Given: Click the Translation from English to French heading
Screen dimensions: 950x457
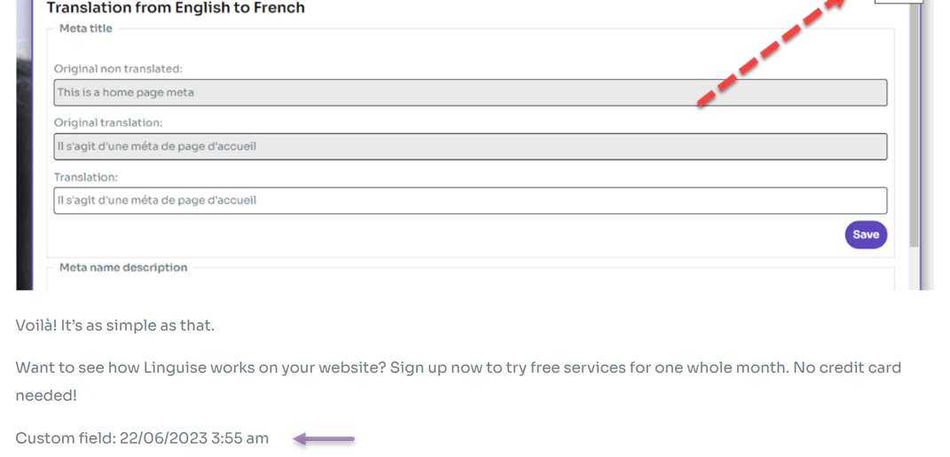Looking at the screenshot, I should pos(176,8).
